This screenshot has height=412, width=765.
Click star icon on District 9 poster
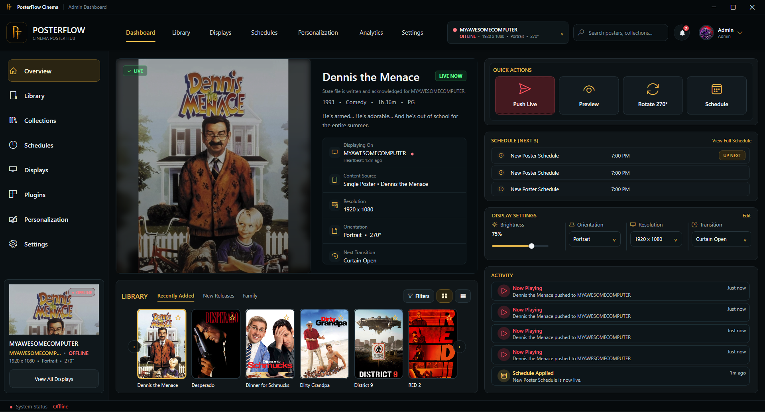coord(395,317)
